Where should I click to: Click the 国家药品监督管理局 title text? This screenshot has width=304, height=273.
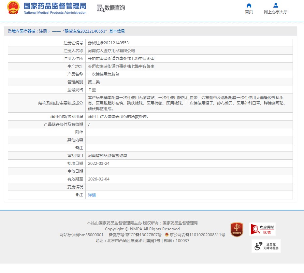(55, 6)
